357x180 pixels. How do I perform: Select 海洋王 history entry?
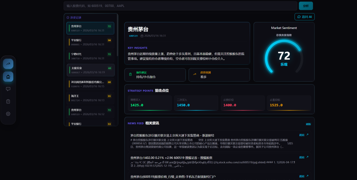click(90, 98)
